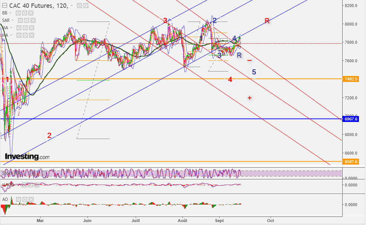Click the Oct label on time axis
Screen dimensions: 366x225
tap(271, 220)
